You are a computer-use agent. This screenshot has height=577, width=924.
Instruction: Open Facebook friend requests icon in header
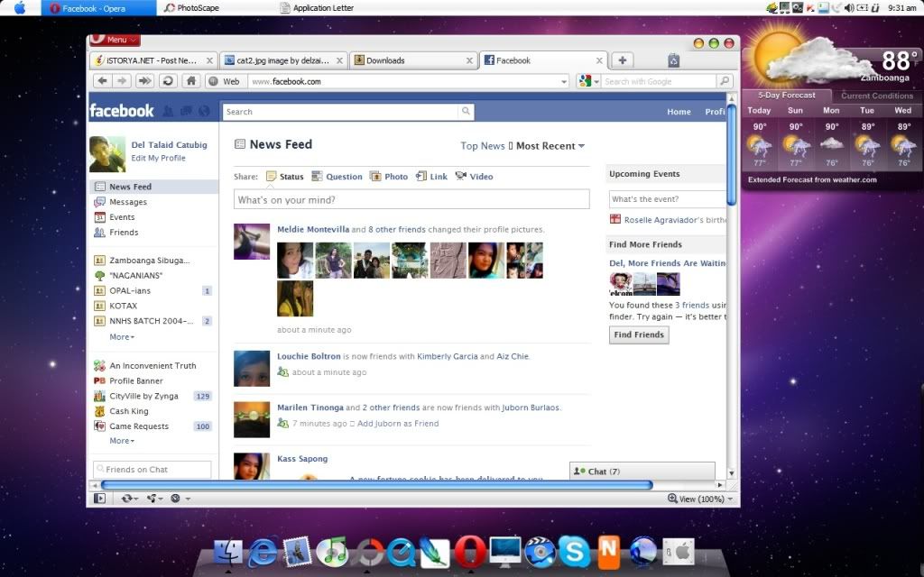coord(168,111)
